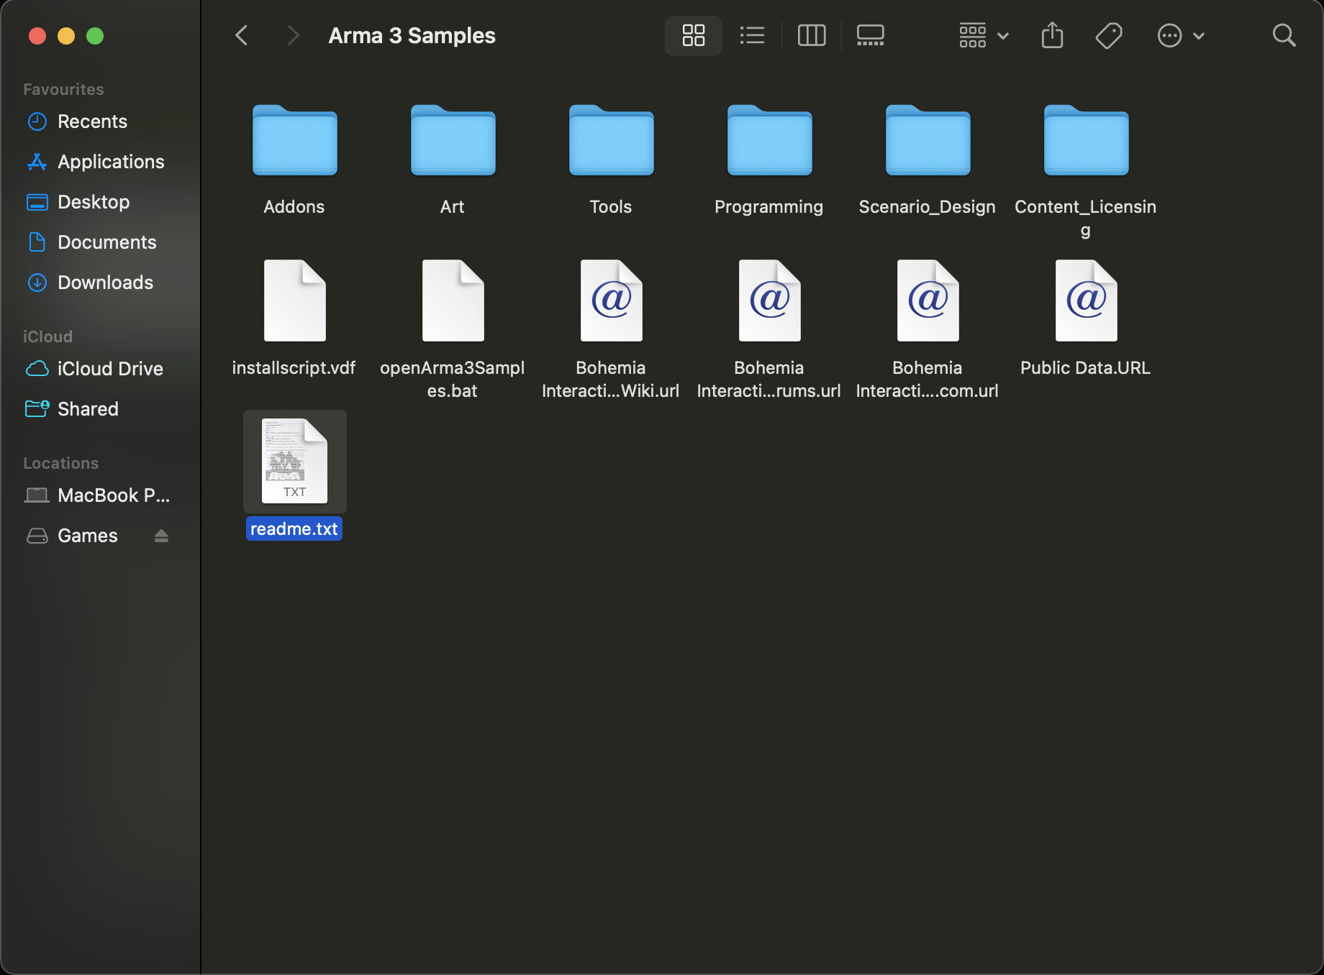
Task: Select the installscript.vdf file
Action: click(x=294, y=301)
